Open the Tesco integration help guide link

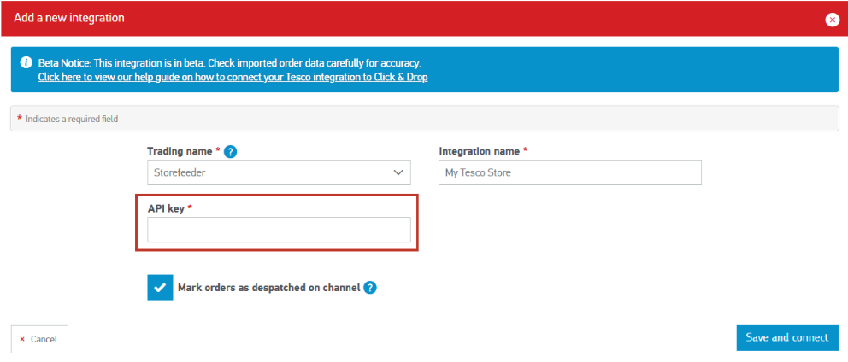point(233,77)
